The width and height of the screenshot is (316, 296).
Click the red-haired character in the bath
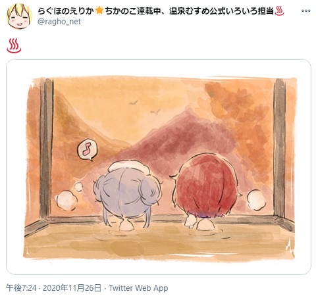(x=206, y=192)
